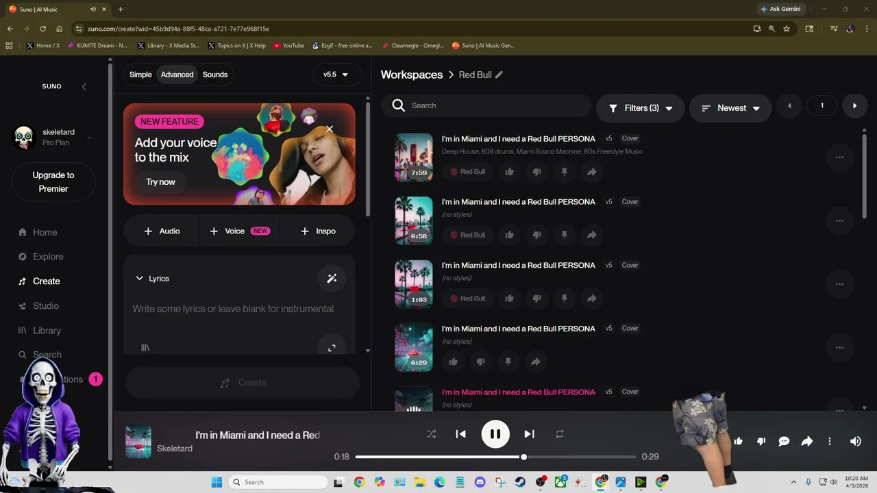Add Inspo with plus button
The height and width of the screenshot is (493, 877).
318,231
